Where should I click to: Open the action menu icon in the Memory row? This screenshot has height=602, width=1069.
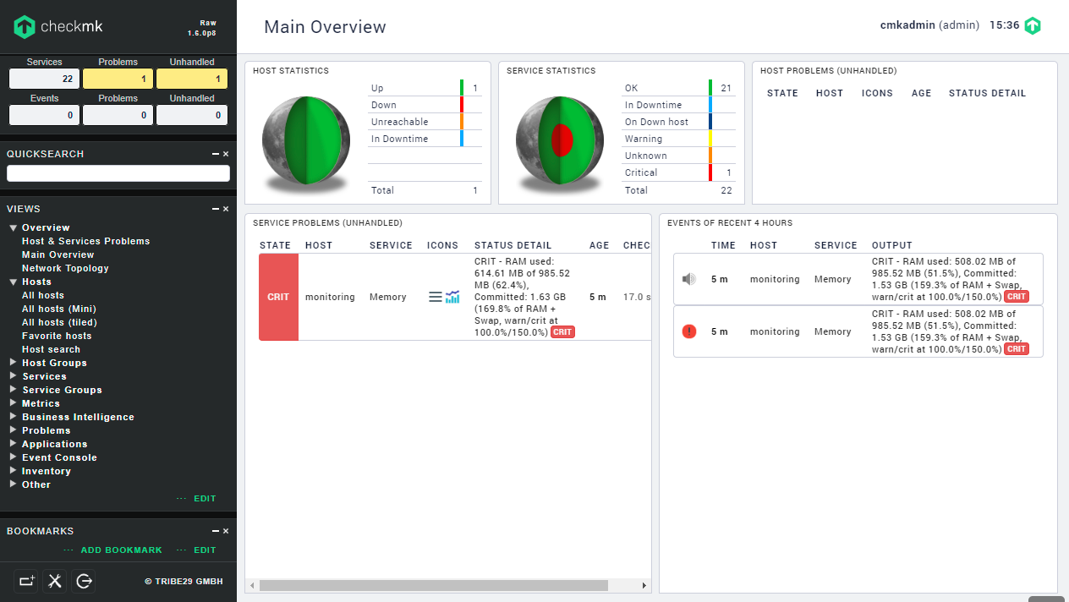point(435,297)
